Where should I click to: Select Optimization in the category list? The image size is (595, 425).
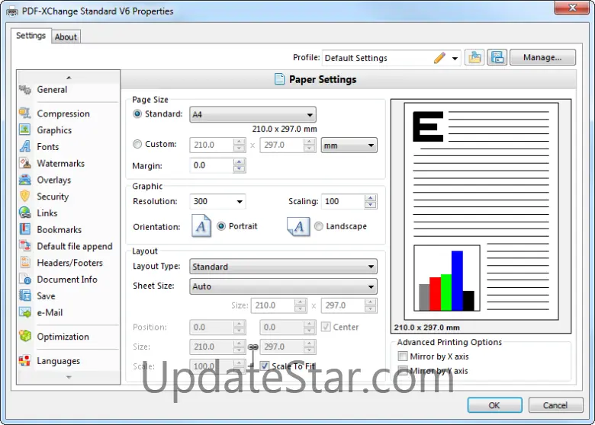(63, 337)
